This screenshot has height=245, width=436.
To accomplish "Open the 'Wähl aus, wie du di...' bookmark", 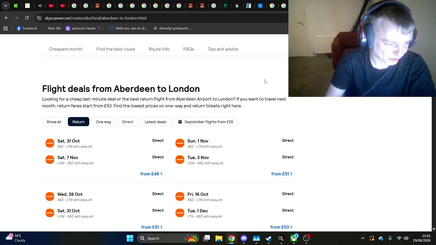I will point(128,28).
